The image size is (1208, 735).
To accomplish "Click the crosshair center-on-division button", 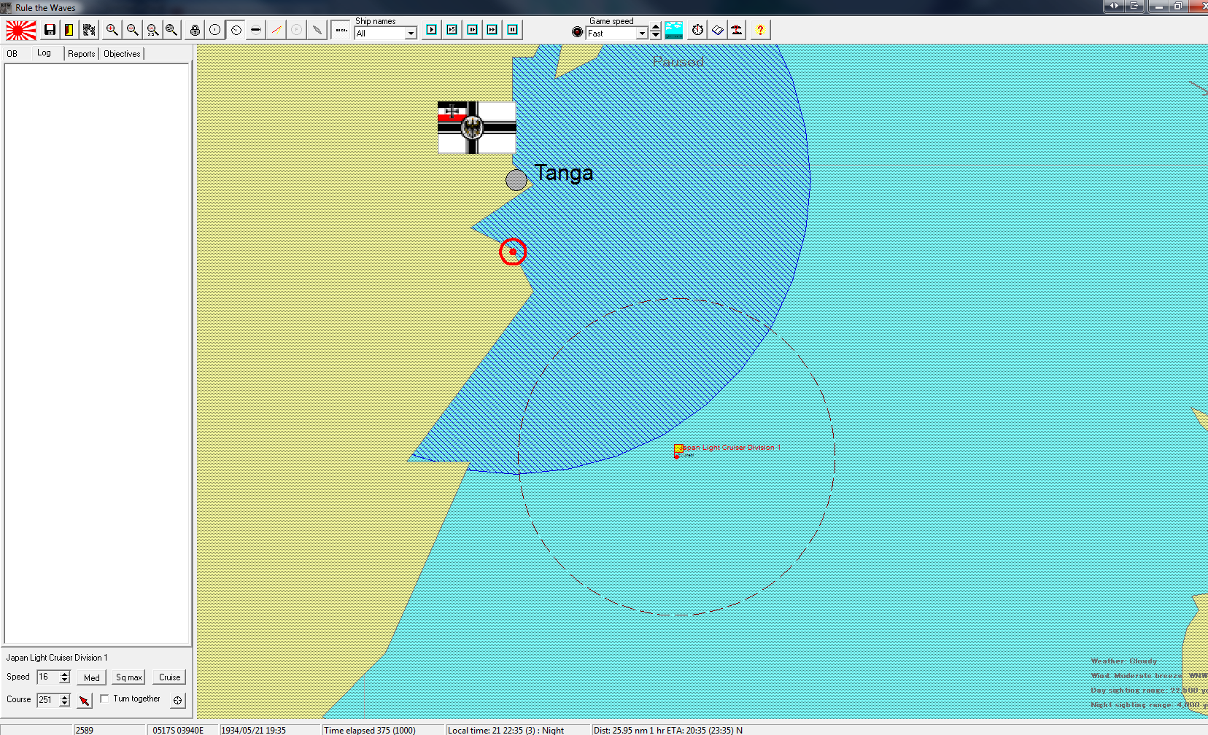I will pos(177,700).
